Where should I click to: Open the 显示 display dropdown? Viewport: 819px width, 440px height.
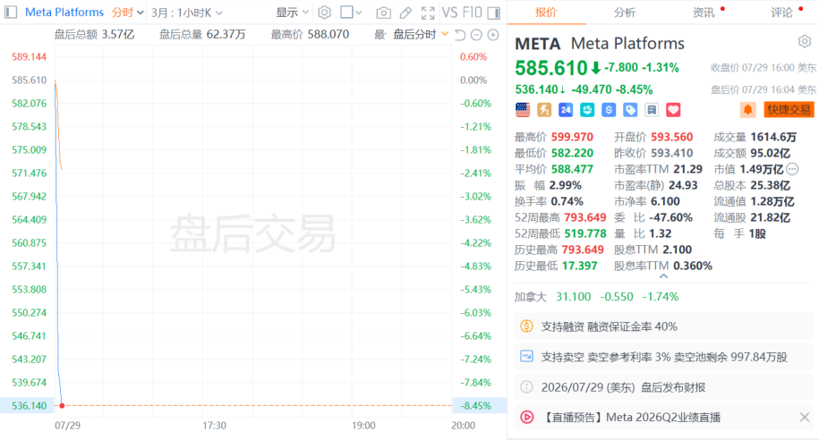pyautogui.click(x=292, y=13)
